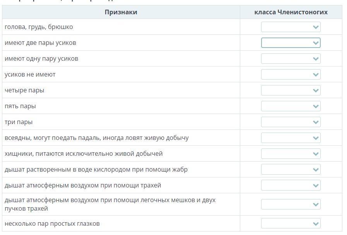Open dropdown for "хищники, питаются" row
Image resolution: width=347 pixels, height=235 pixels.
[291, 154]
